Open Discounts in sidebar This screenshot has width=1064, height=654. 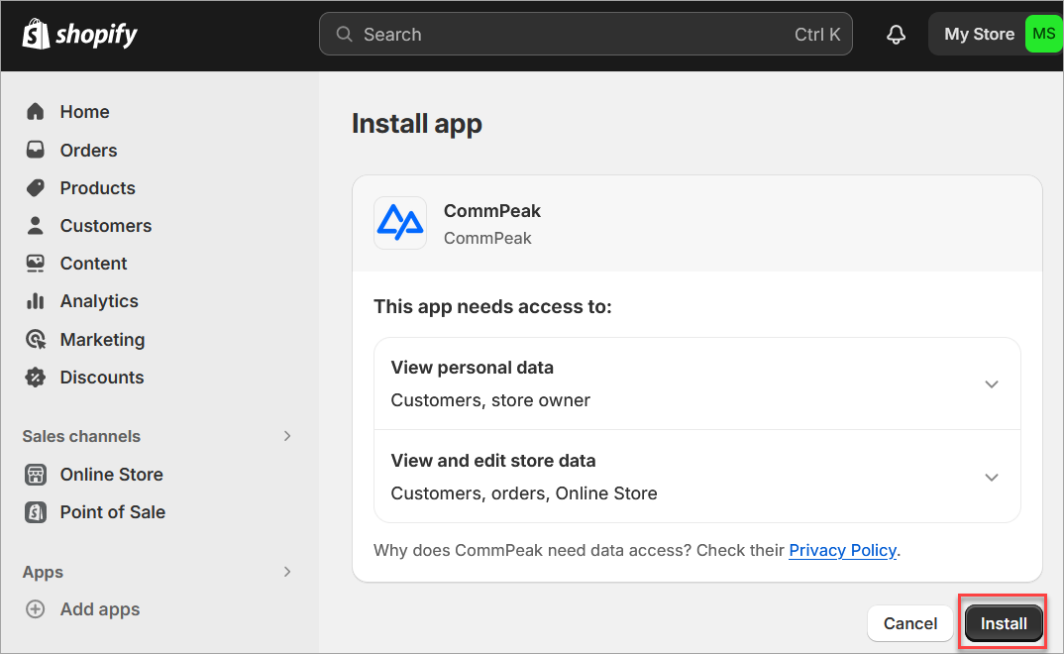coord(102,378)
